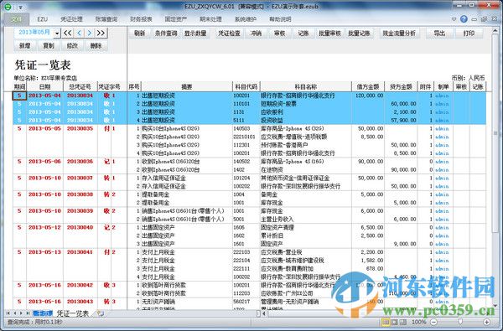Open the 固定资产 ribbon tab
This screenshot has width=503, height=331.
(x=176, y=19)
